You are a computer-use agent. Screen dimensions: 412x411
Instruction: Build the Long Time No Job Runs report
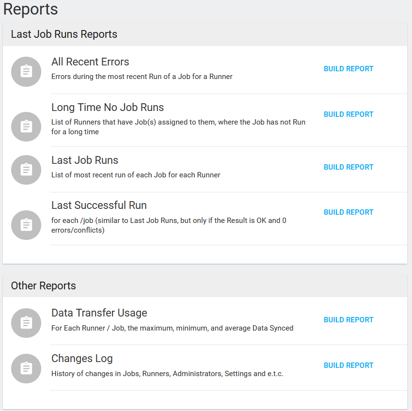click(349, 114)
